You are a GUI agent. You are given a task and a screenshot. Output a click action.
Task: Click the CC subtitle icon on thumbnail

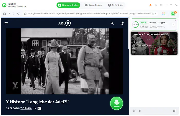(x=134, y=52)
